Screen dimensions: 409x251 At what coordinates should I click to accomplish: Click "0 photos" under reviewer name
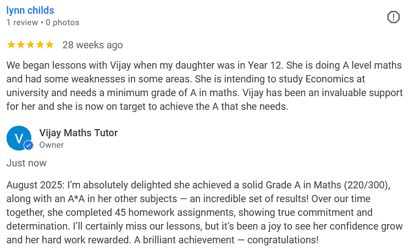[62, 23]
